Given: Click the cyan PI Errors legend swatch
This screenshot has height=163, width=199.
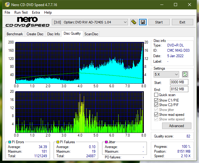Looking at the screenshot, I should [10, 142].
